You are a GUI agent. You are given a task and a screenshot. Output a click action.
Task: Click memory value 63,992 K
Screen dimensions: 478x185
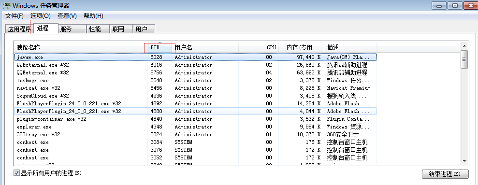309,72
